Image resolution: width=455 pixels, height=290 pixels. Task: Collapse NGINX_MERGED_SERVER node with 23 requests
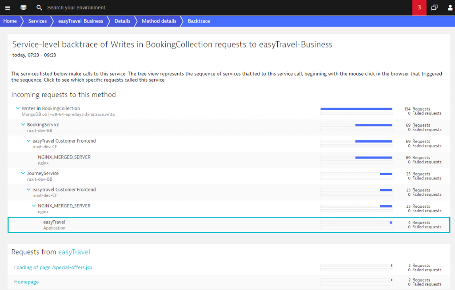point(34,206)
